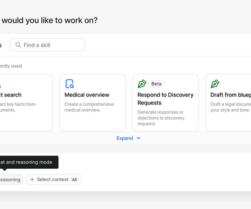
Task: Click the green pen icon on Respond to Discovery
Action: tap(142, 84)
